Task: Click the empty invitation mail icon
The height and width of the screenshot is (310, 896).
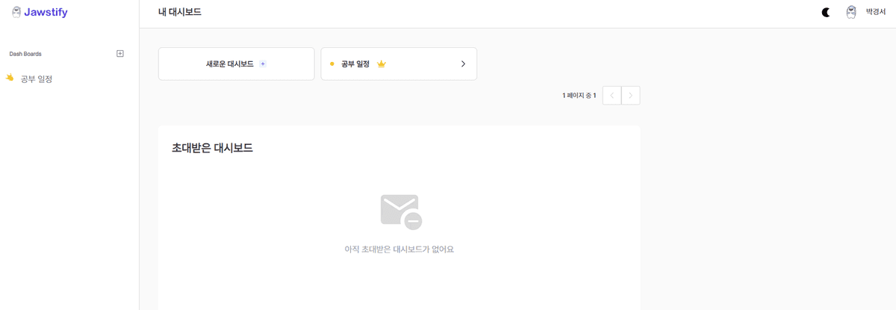Action: pyautogui.click(x=401, y=211)
